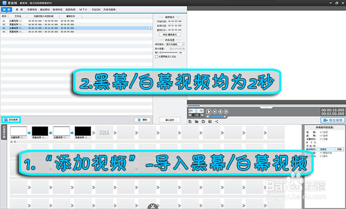
Task: Click the snapshot icon under player
Action: coord(210,121)
